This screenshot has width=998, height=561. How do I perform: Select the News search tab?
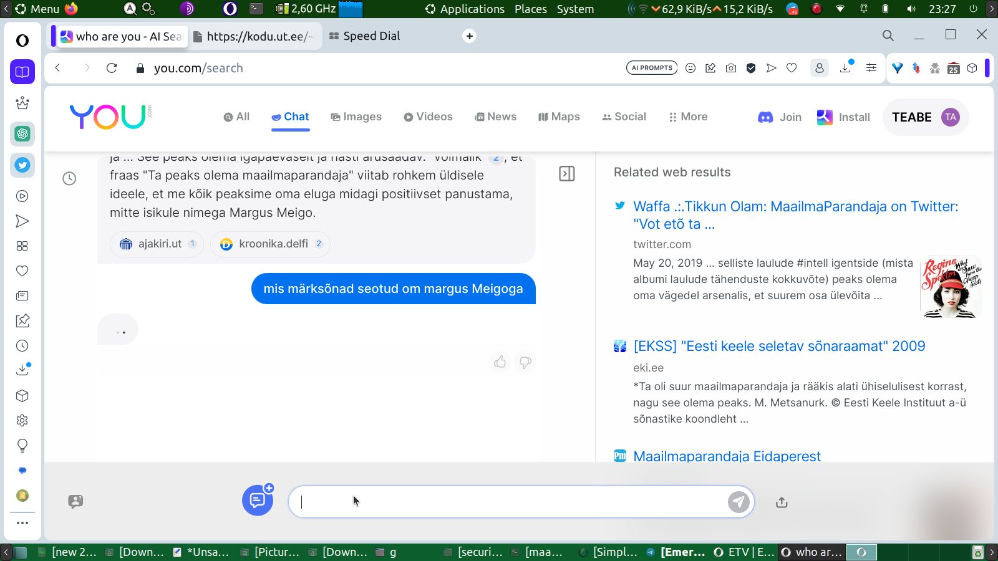click(x=496, y=117)
